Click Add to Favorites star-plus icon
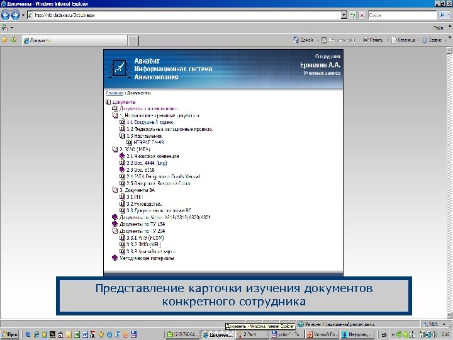 pyautogui.click(x=14, y=40)
